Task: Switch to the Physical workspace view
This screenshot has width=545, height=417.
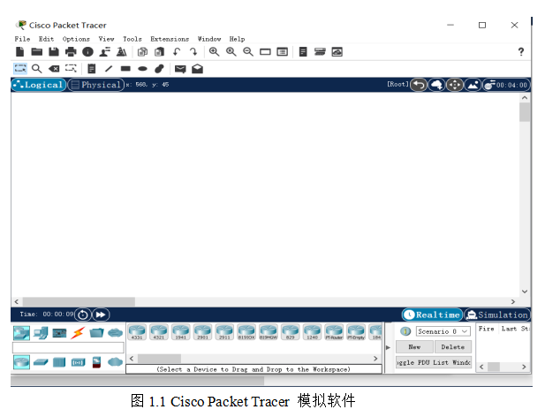Action: [96, 85]
